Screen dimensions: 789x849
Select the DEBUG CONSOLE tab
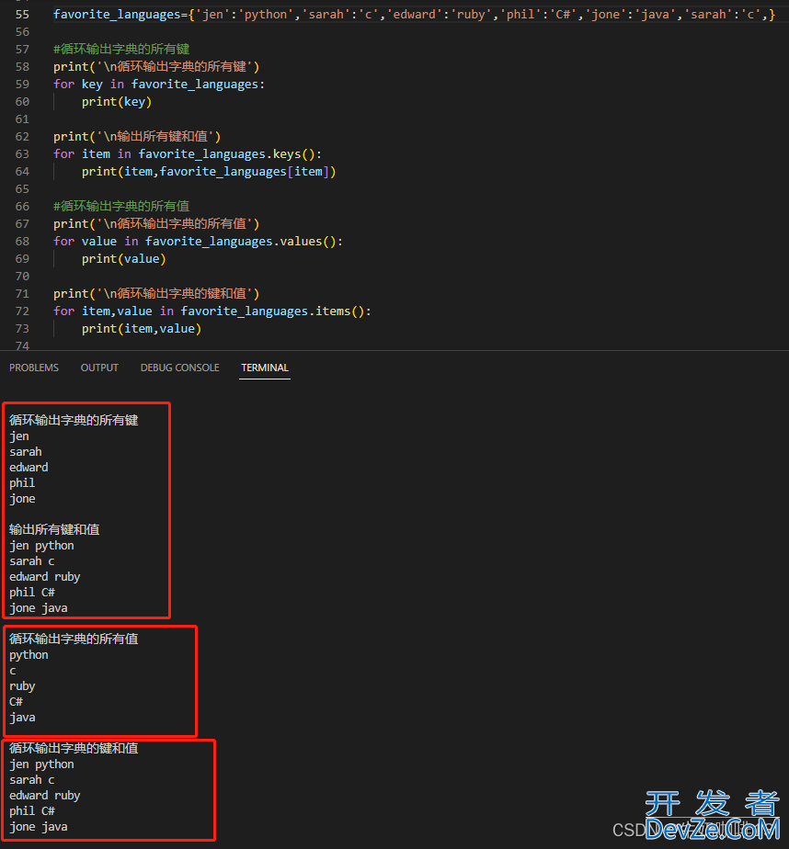180,368
